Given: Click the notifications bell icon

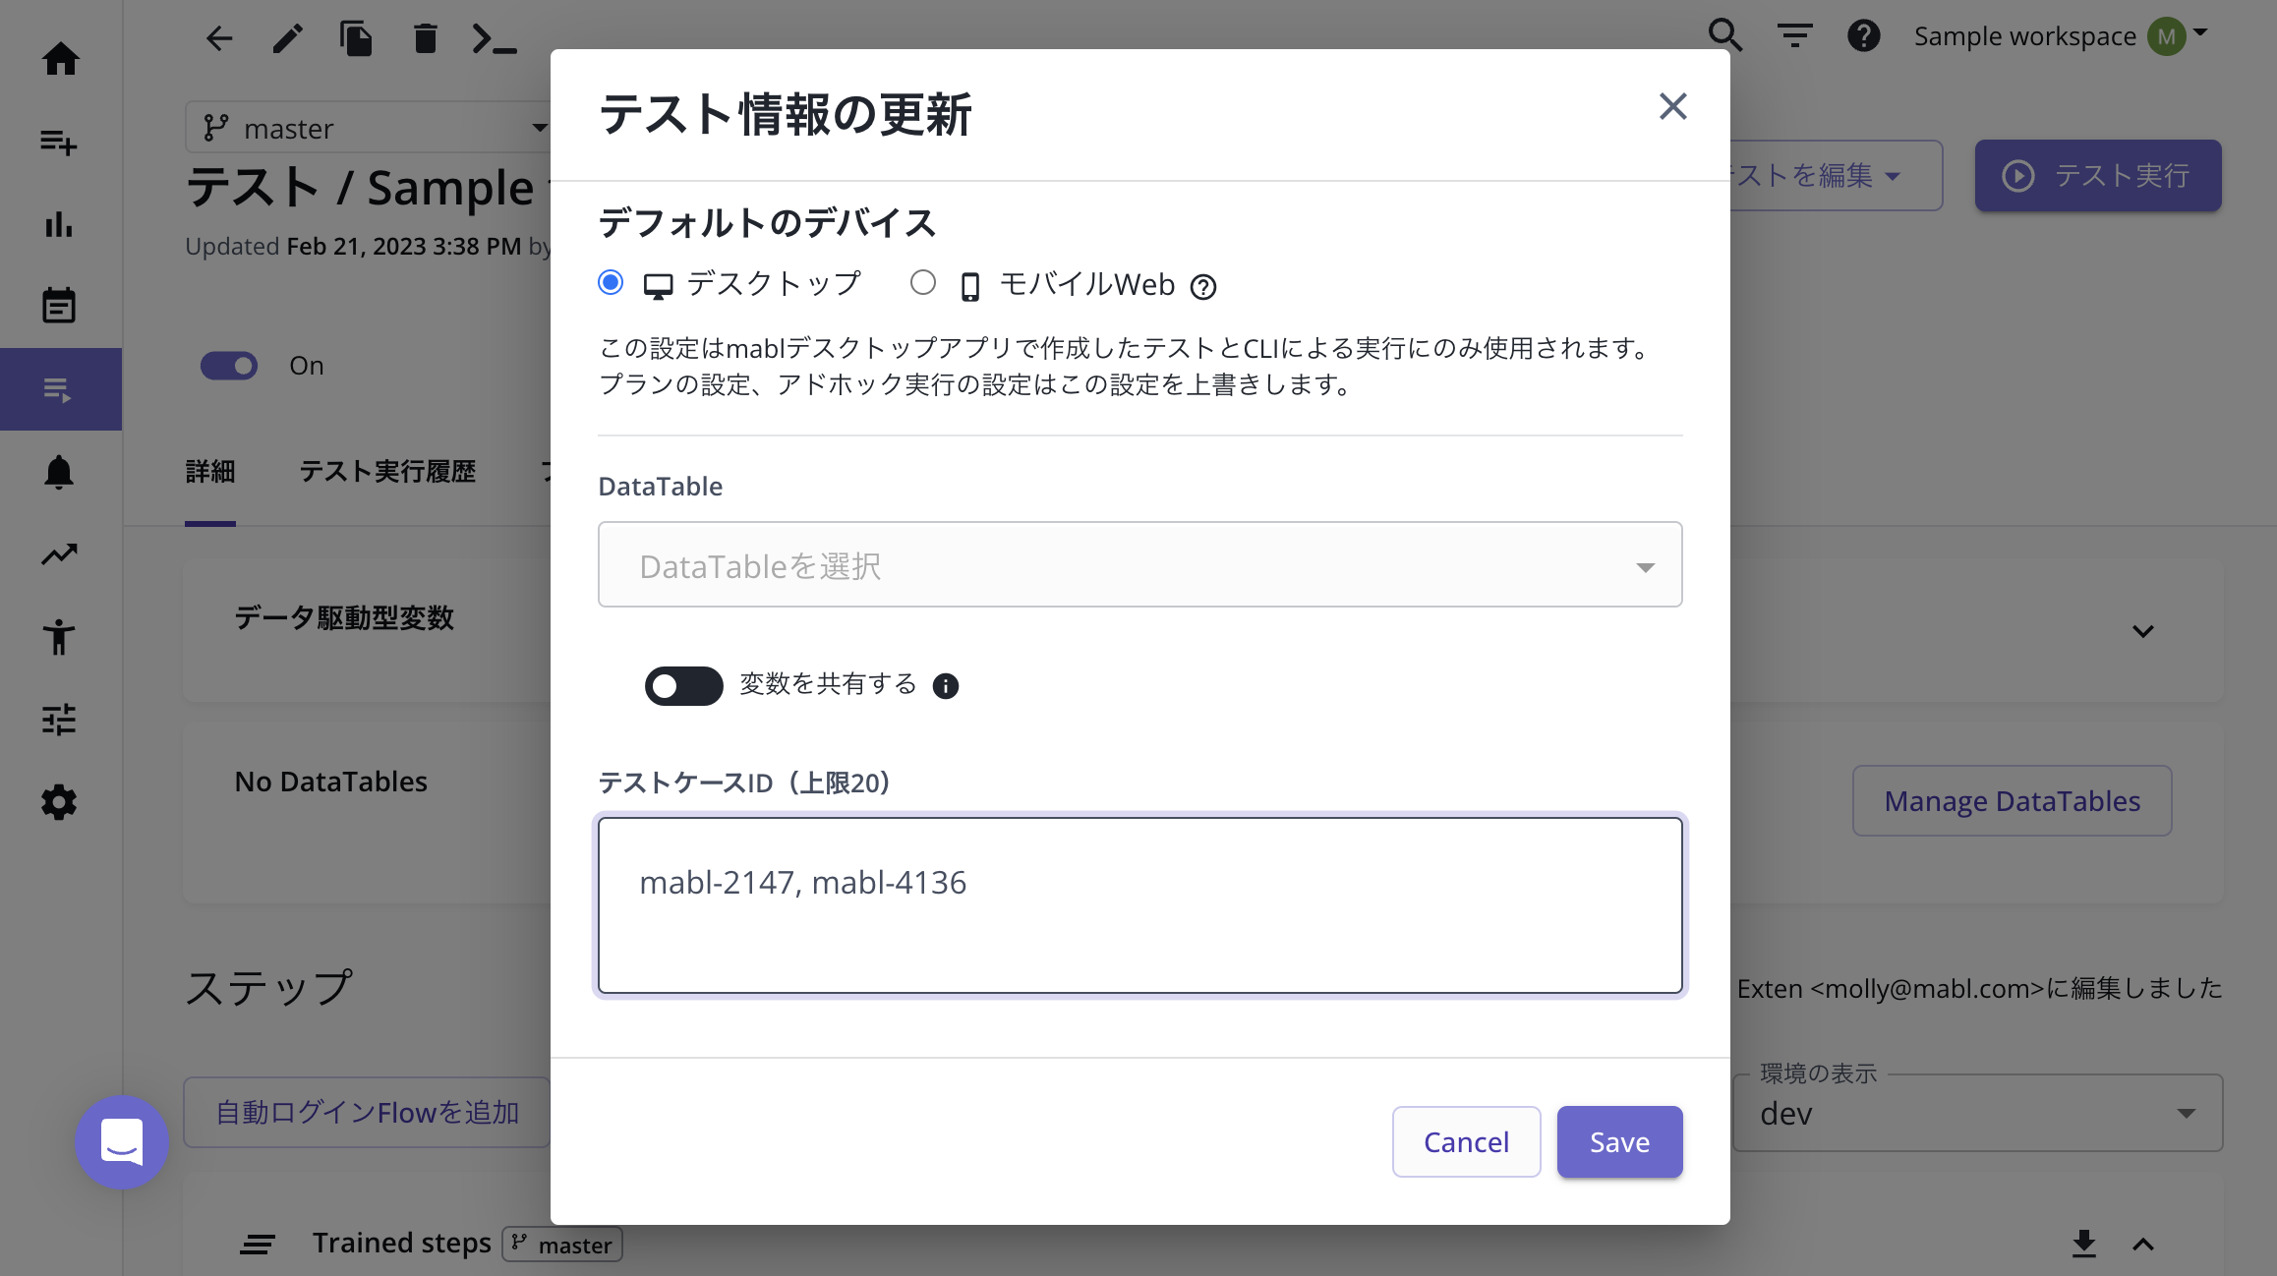Looking at the screenshot, I should [59, 473].
